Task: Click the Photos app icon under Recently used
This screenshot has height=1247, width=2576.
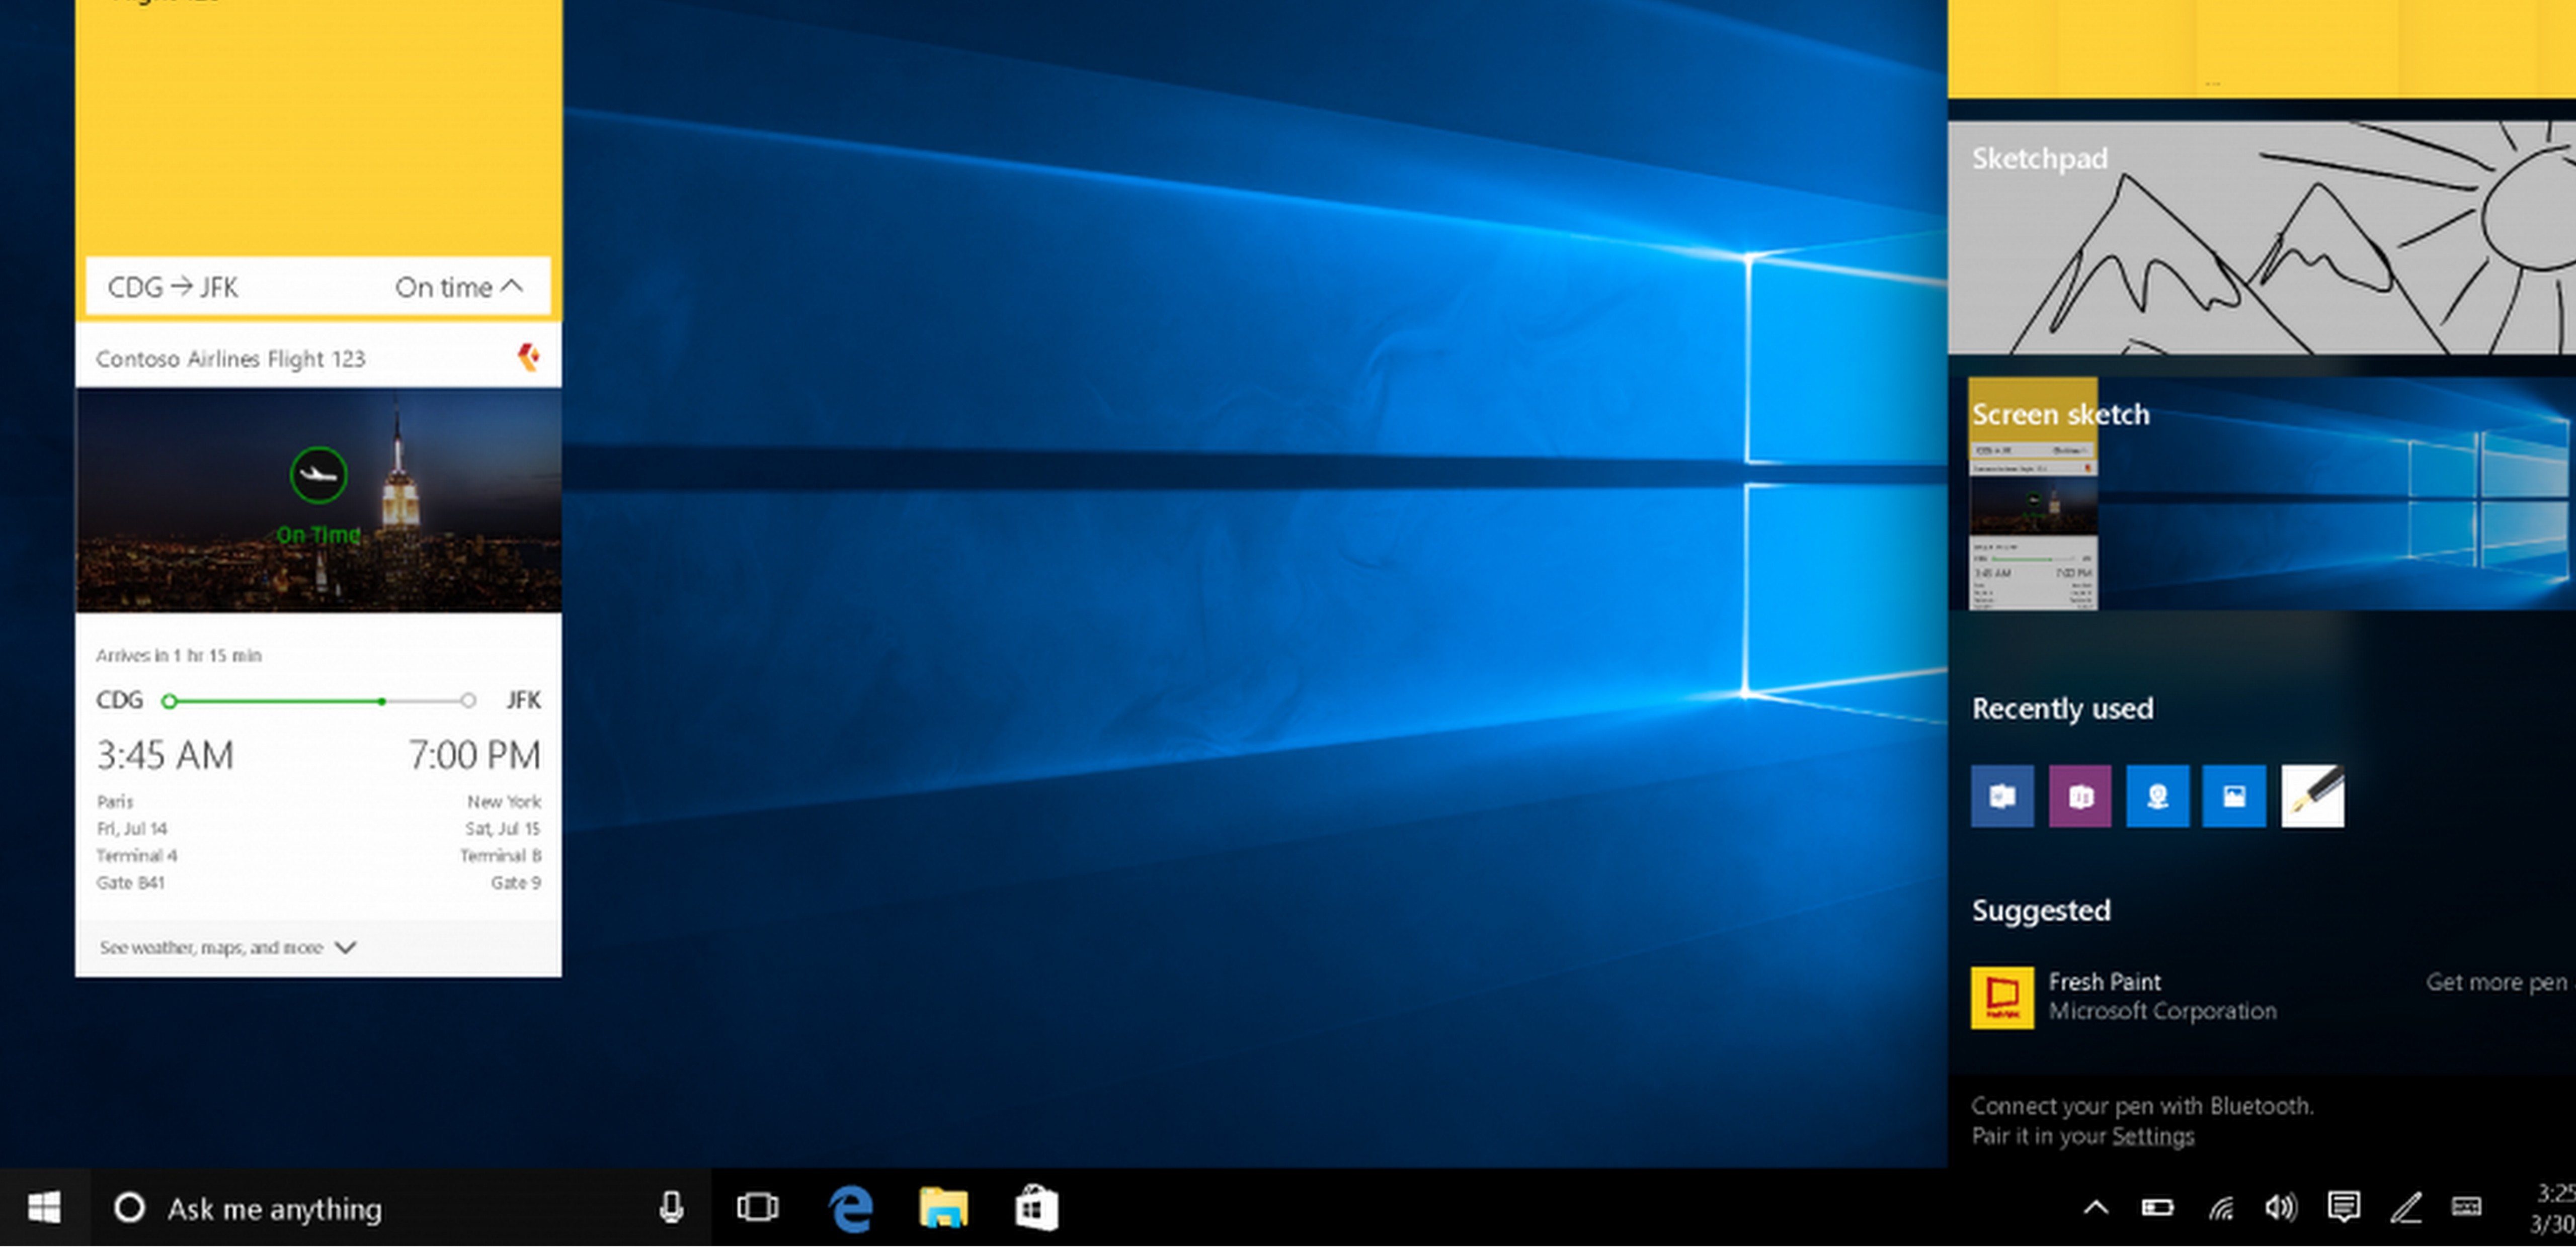Action: pos(2233,796)
